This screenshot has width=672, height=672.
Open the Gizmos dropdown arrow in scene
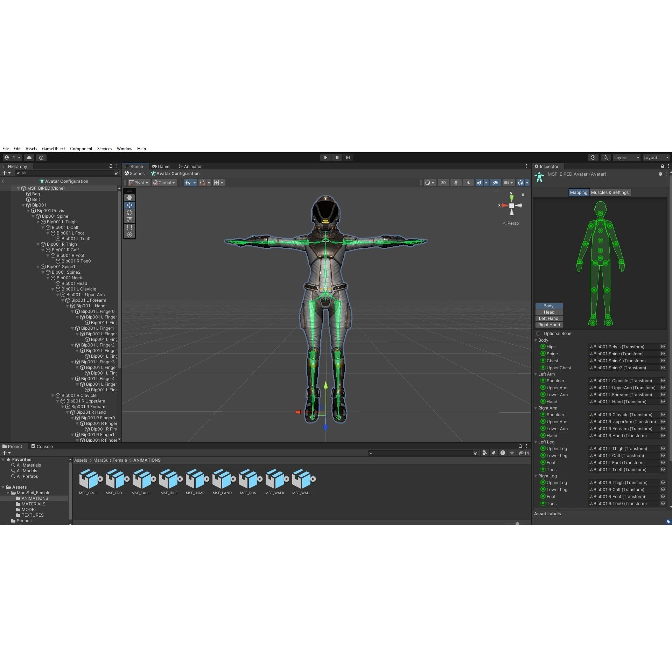[527, 183]
